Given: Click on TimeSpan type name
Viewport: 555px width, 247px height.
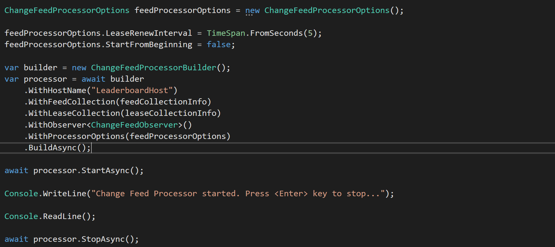Looking at the screenshot, I should point(226,33).
